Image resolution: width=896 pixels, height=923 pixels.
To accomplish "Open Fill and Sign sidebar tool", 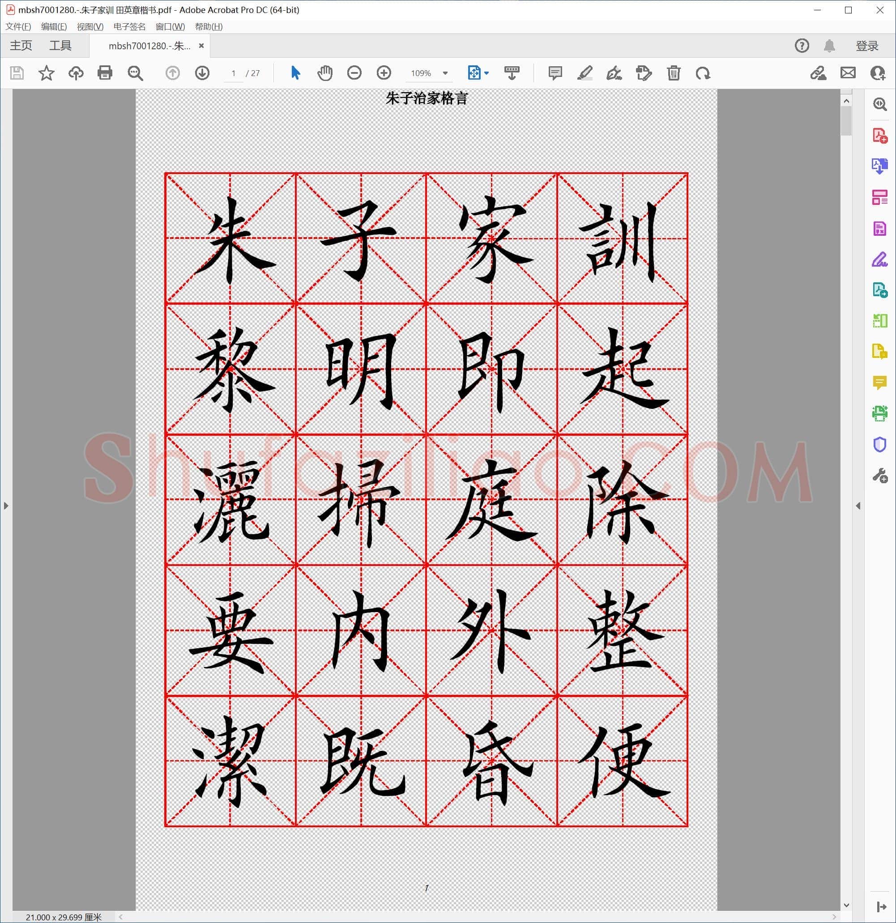I will click(x=879, y=259).
